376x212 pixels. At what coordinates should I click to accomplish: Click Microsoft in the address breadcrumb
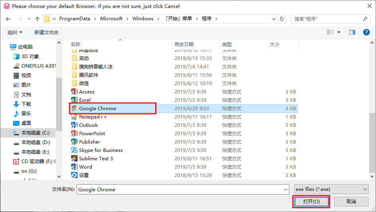[111, 19]
